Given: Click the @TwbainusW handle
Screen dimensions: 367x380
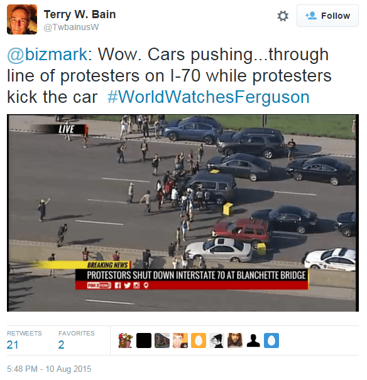Looking at the screenshot, I should (x=71, y=27).
